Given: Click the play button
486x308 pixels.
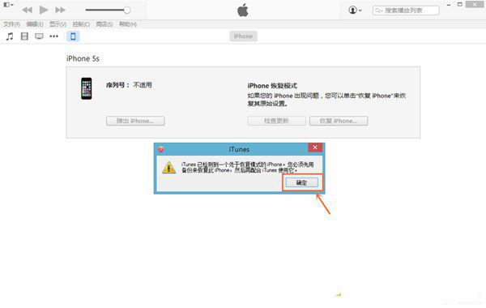Looking at the screenshot, I should pos(44,10).
